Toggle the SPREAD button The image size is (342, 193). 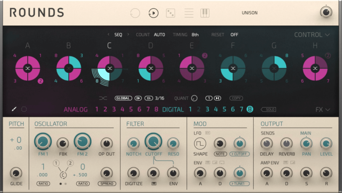click(106, 184)
